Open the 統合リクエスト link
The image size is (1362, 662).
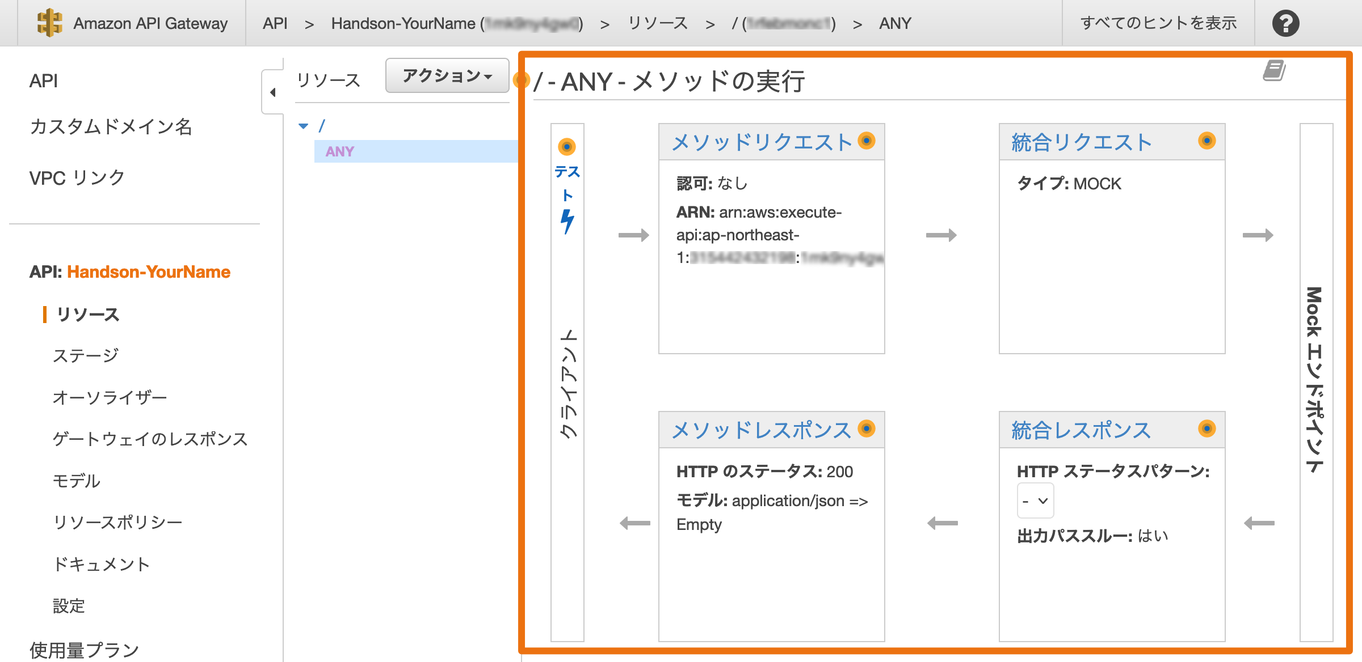[1082, 142]
